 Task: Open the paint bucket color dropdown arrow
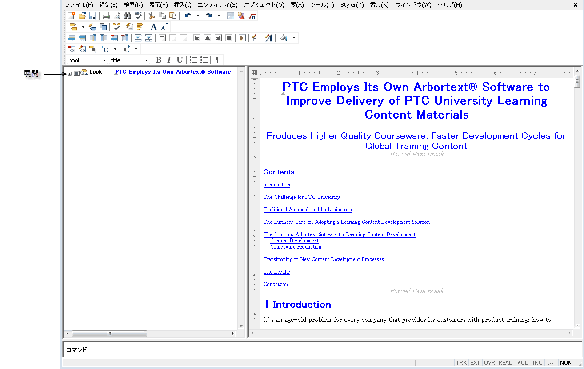click(294, 38)
